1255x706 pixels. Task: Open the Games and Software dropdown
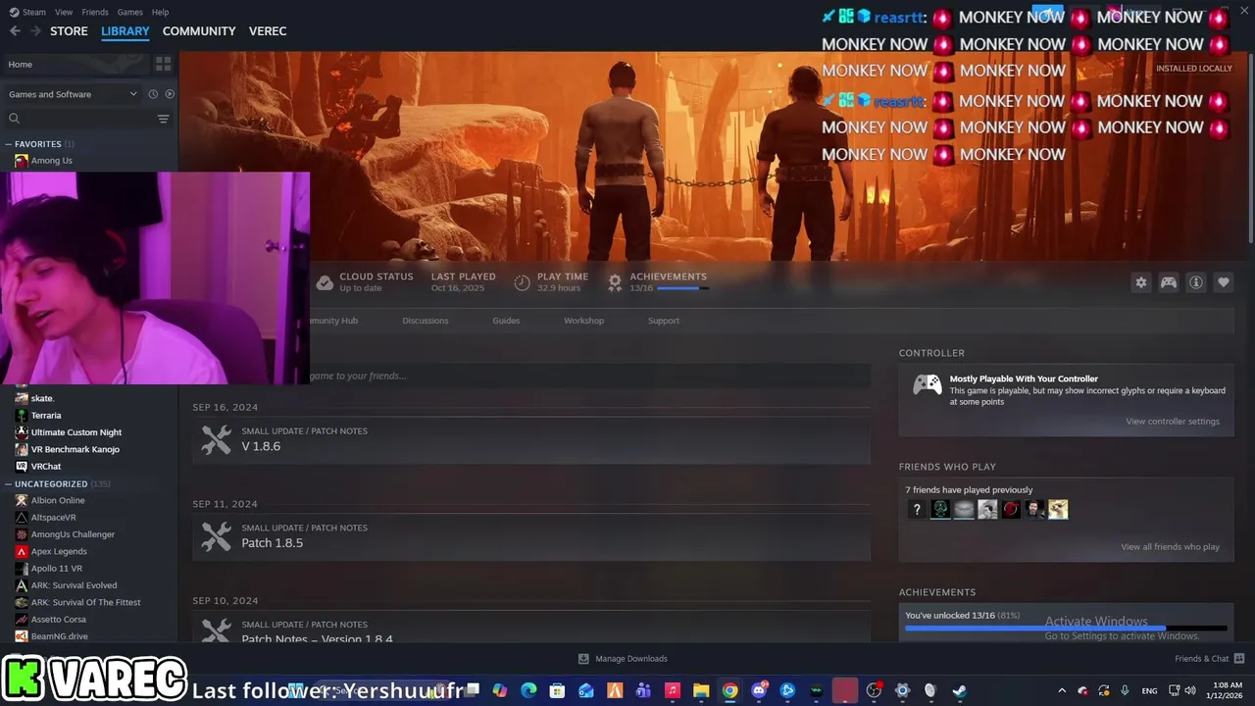point(73,94)
